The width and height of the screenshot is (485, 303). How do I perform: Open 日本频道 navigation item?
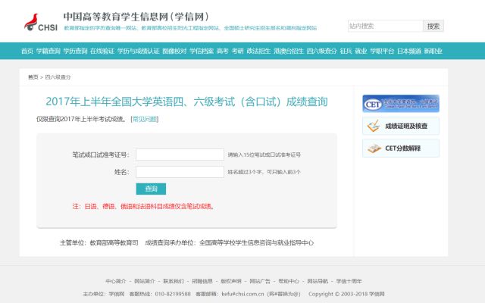coord(409,51)
